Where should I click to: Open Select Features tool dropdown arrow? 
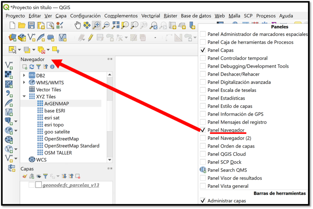coord(19,50)
